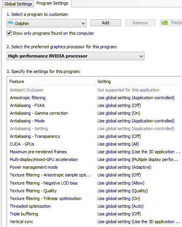This screenshot has height=227, width=182.
Task: Open the program selection dropdown arrow
Action: pyautogui.click(x=83, y=23)
